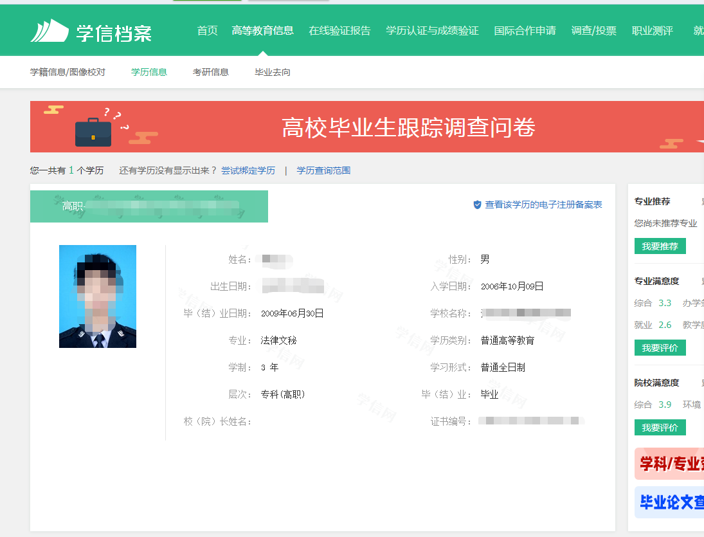Select 高等教育信息 in the top navigation
The height and width of the screenshot is (537, 704).
click(x=262, y=30)
